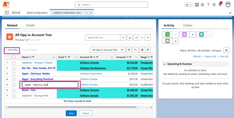Click the global Search field
234x118 pixels.
pyautogui.click(x=111, y=5)
